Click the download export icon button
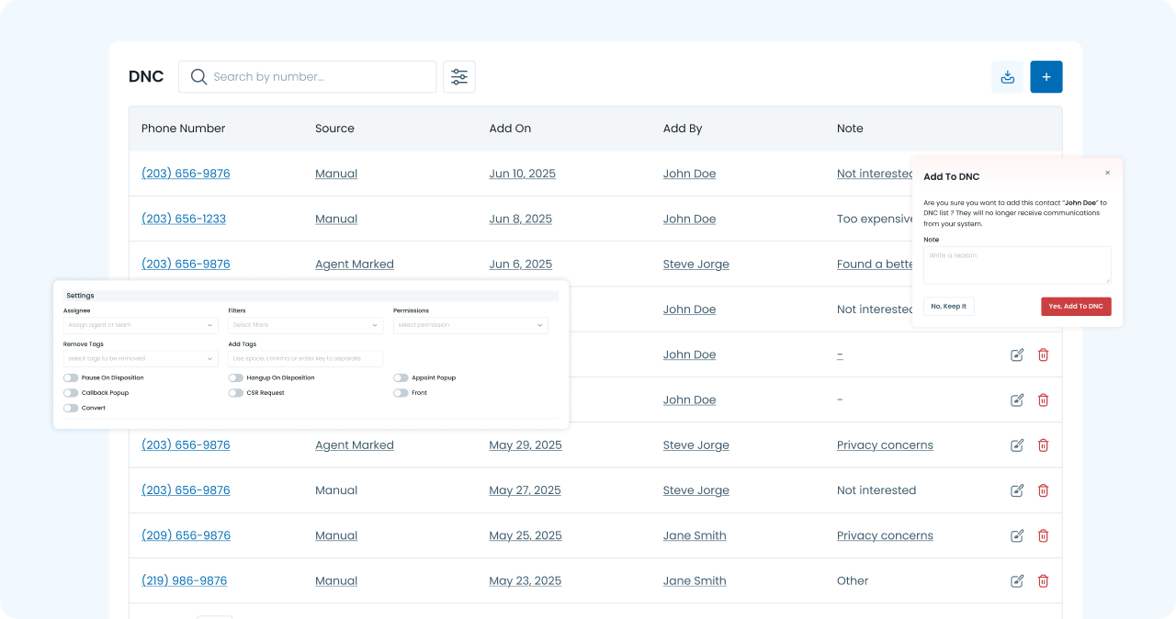 point(1007,77)
